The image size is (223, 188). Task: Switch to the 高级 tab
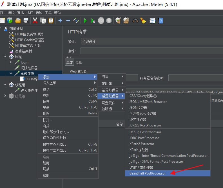point(79,62)
